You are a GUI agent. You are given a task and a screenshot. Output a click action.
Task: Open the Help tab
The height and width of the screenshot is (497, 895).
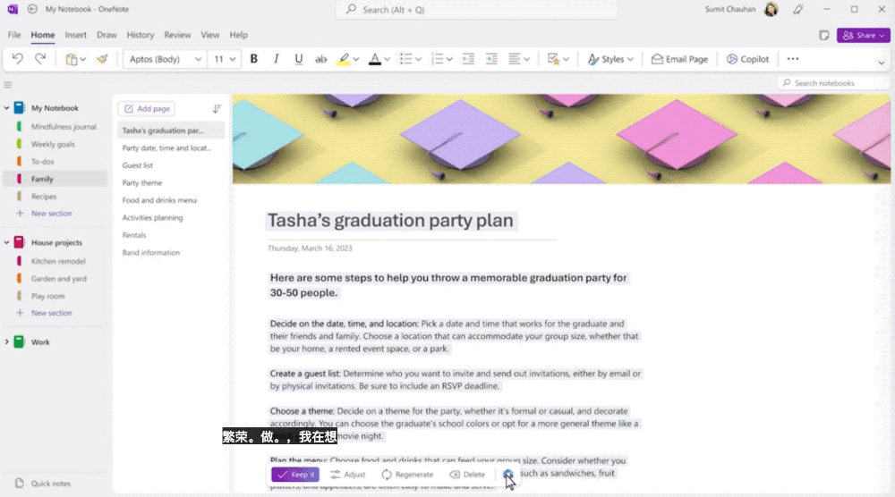(239, 35)
